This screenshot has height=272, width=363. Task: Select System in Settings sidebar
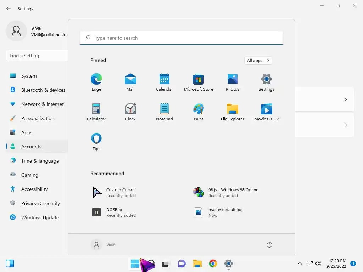click(x=37, y=76)
